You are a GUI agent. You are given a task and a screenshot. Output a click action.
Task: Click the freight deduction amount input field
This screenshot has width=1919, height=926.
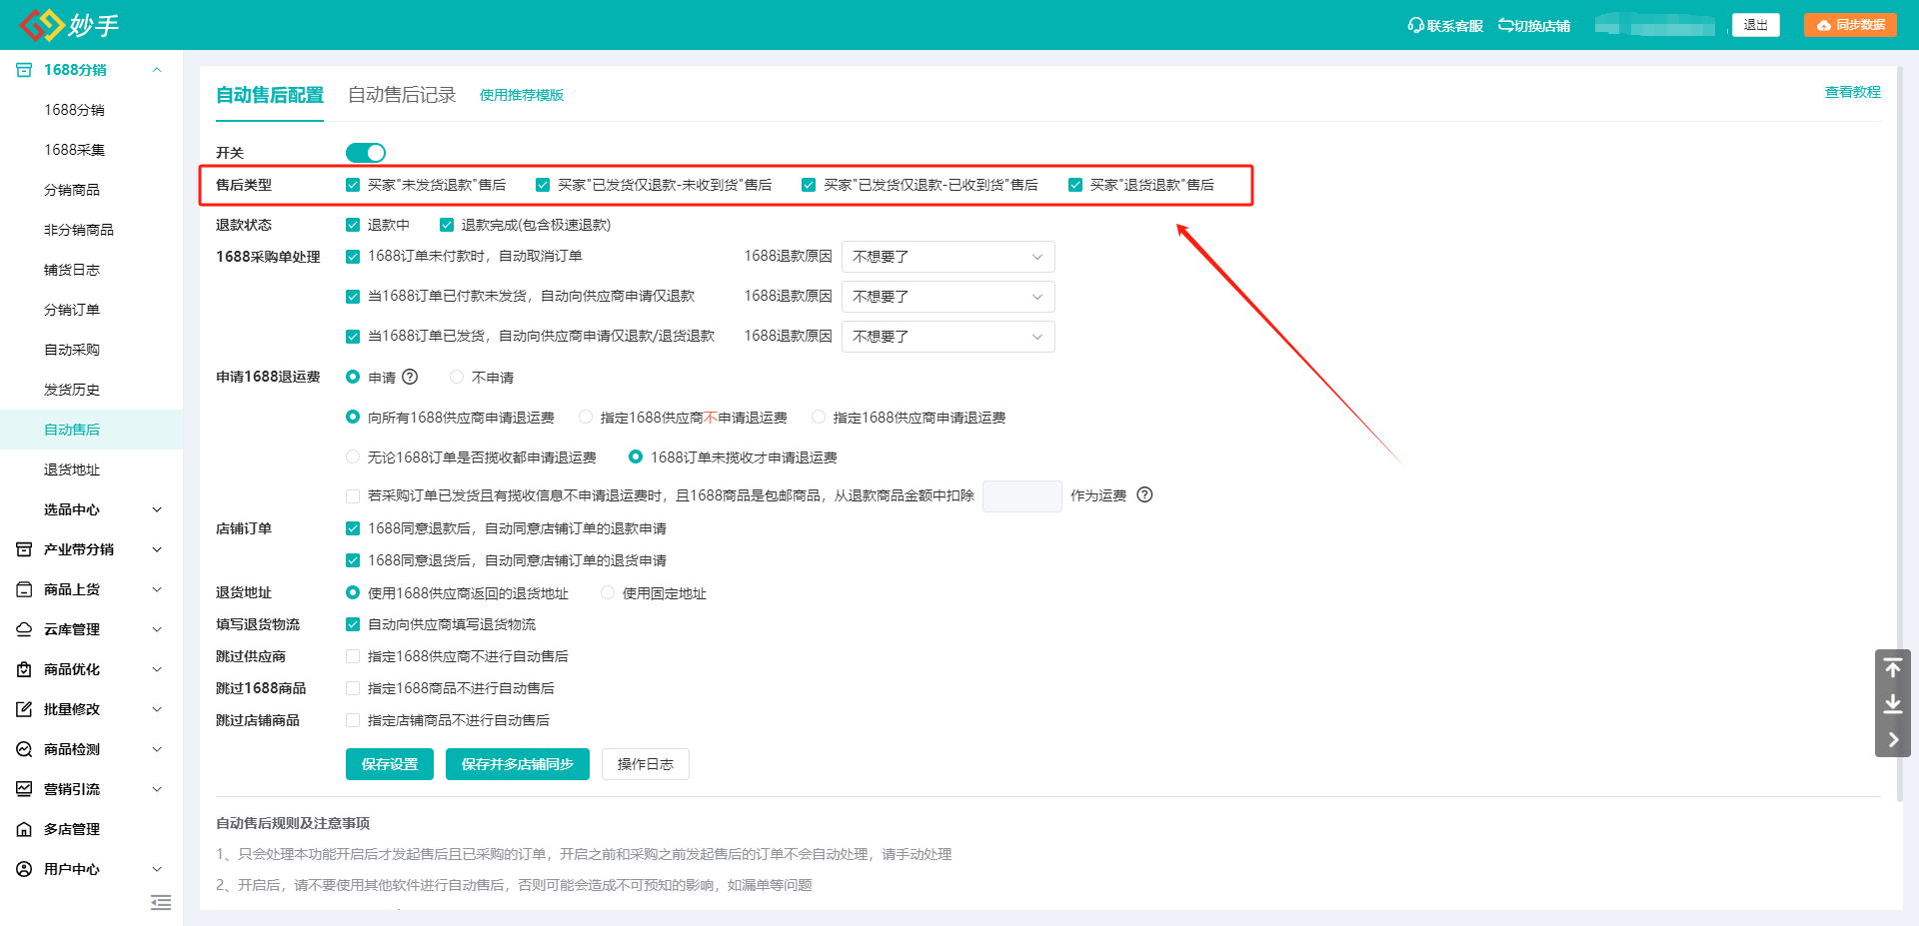tap(1022, 495)
